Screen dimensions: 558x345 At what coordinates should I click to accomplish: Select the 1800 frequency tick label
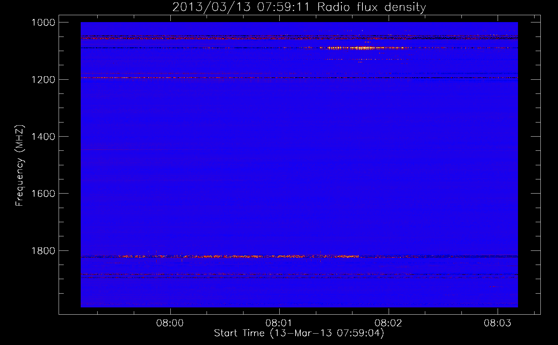(x=43, y=251)
